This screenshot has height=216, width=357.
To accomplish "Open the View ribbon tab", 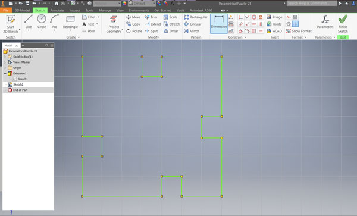I will pyautogui.click(x=120, y=10).
